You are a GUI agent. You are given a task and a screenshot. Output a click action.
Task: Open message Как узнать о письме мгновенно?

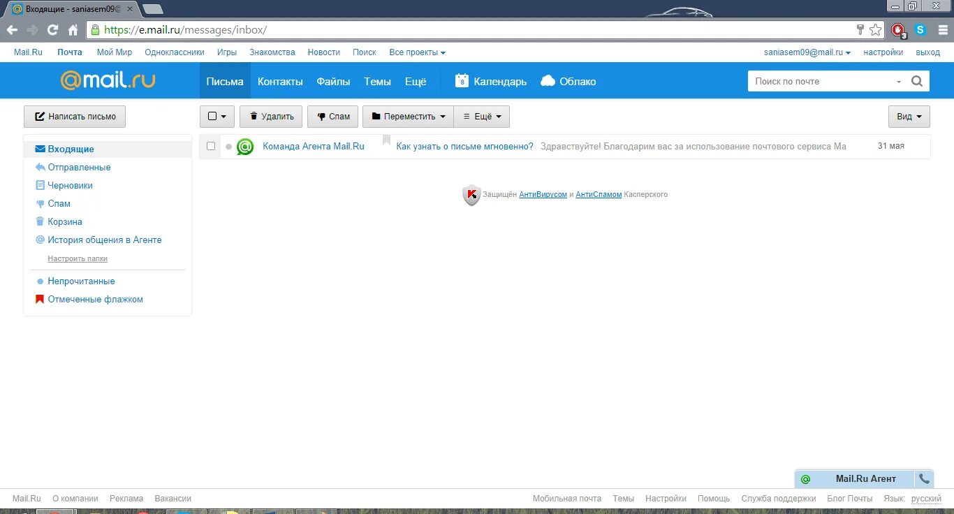pyautogui.click(x=464, y=147)
